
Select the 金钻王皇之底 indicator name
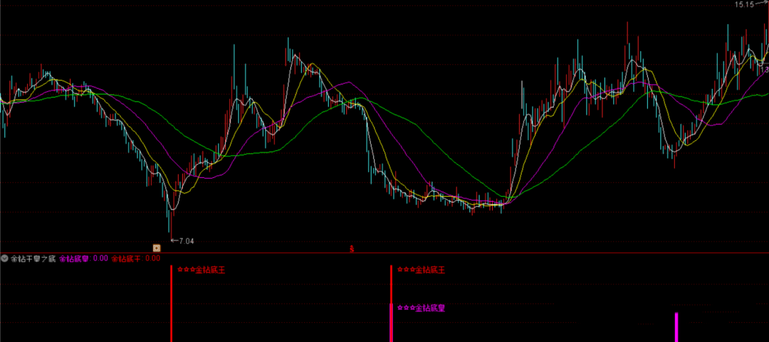[x=33, y=259]
